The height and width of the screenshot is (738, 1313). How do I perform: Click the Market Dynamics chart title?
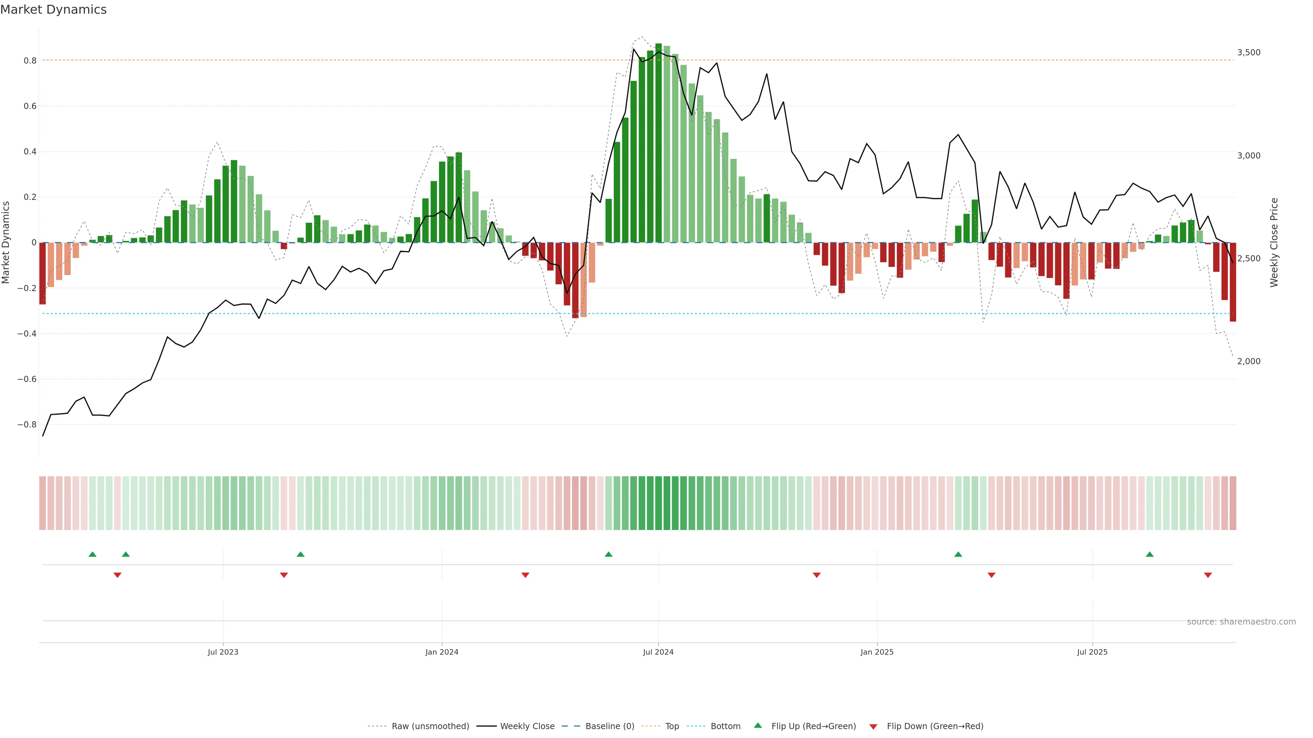pyautogui.click(x=54, y=10)
